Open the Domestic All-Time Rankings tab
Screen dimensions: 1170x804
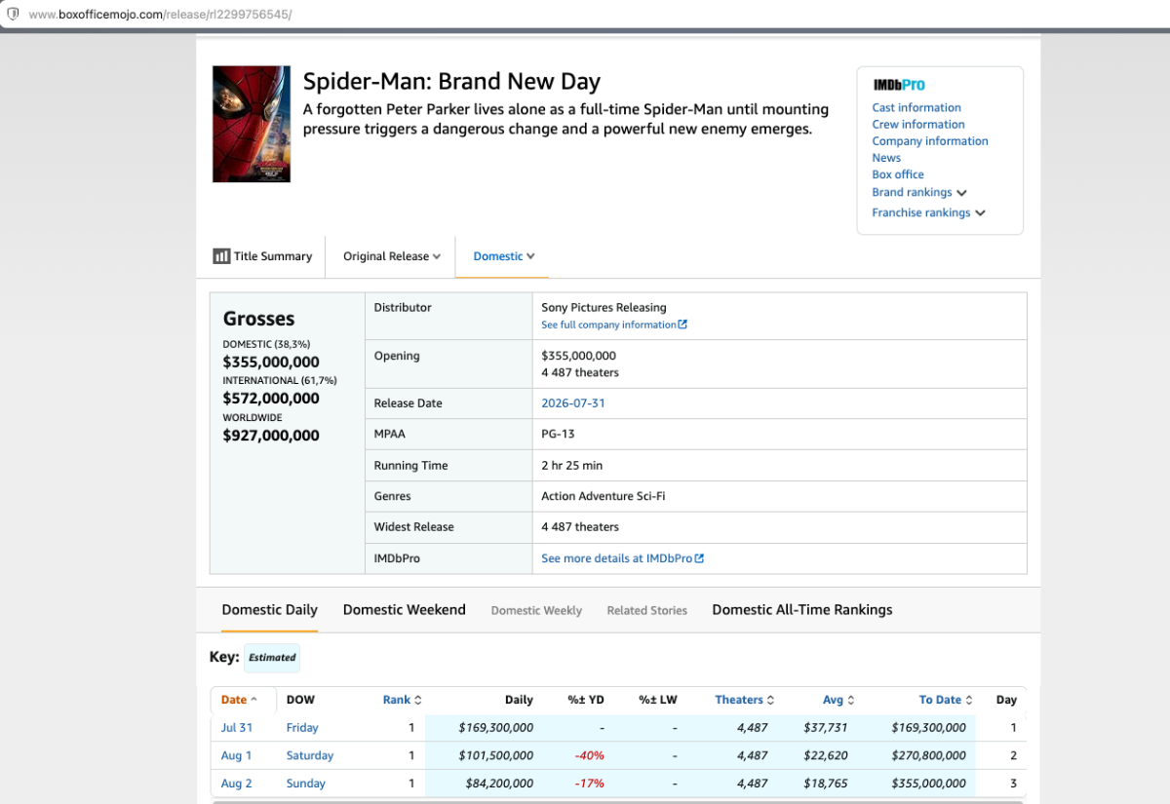[802, 610]
